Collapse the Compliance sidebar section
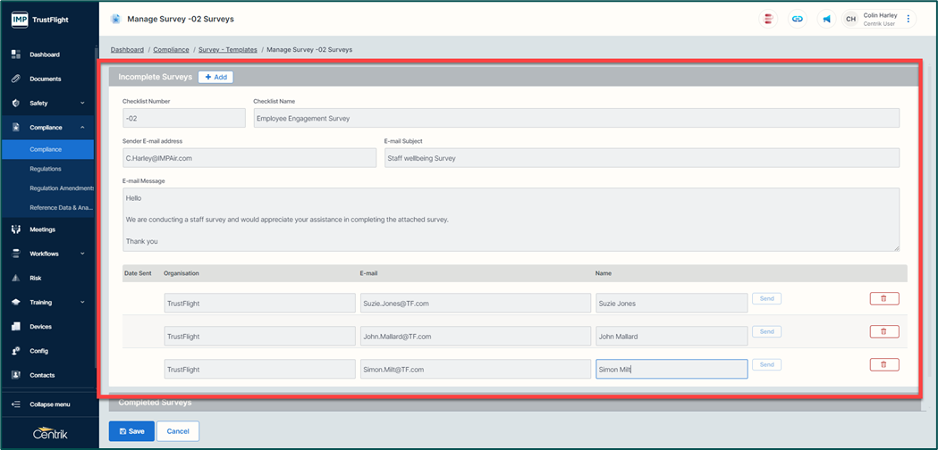 click(x=82, y=128)
